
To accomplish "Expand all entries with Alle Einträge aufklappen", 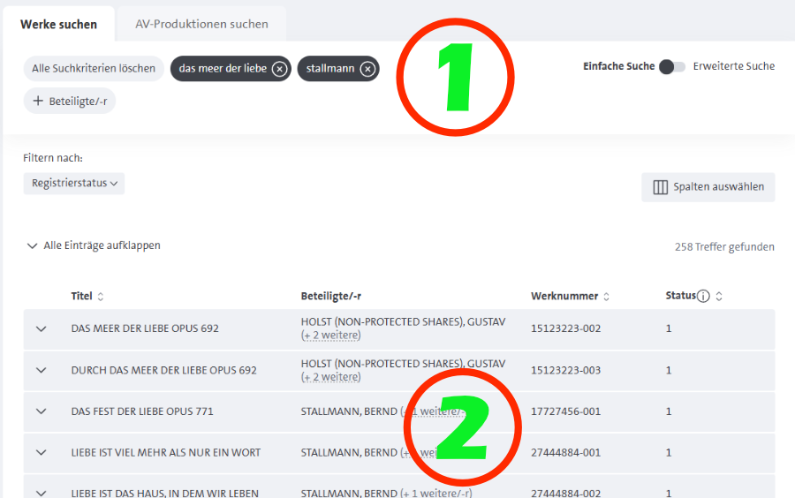I will pyautogui.click(x=94, y=245).
